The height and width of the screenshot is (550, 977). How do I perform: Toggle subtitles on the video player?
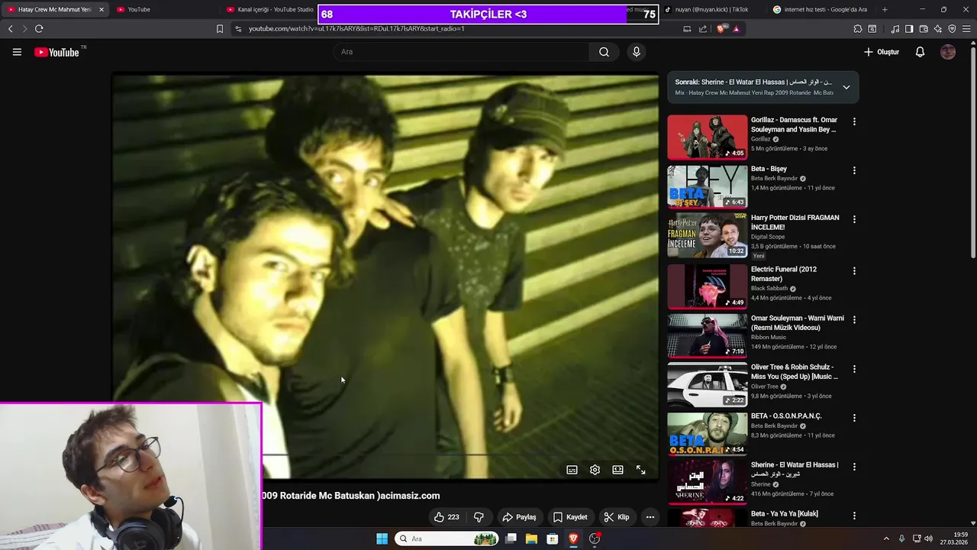[572, 470]
